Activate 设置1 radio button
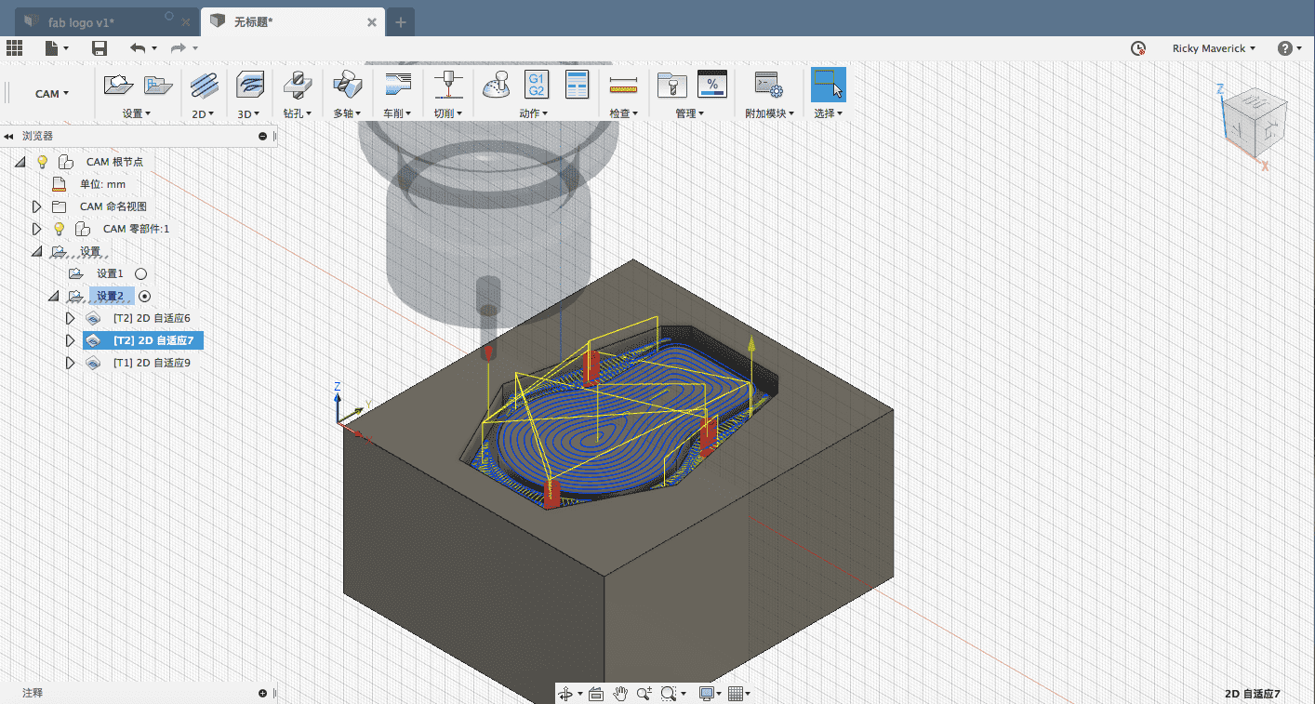This screenshot has height=704, width=1315. tap(141, 273)
